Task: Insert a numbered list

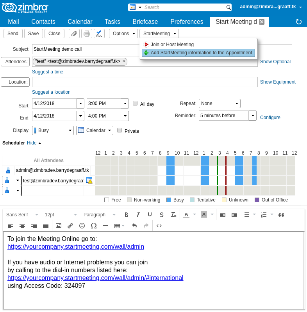Action: click(264, 215)
